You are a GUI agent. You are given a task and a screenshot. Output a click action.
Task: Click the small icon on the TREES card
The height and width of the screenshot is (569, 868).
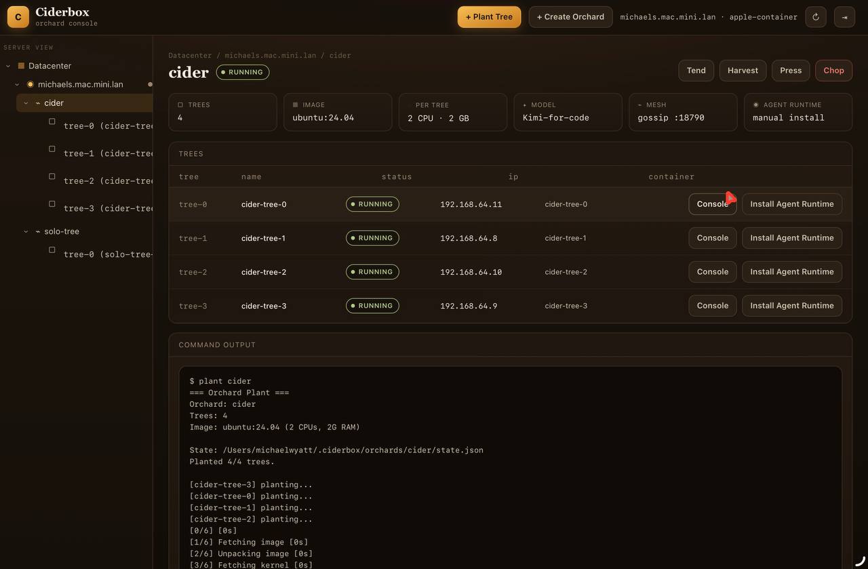pyautogui.click(x=180, y=105)
